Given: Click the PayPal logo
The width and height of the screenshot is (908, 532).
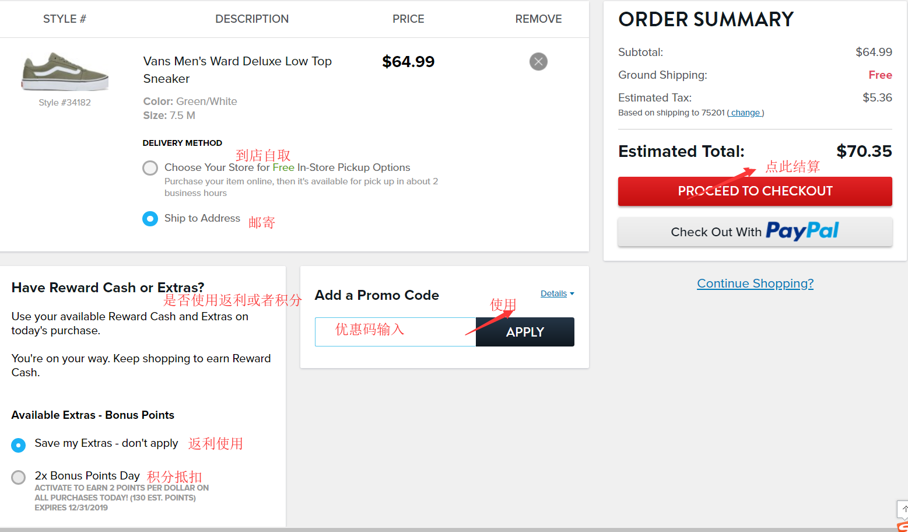Looking at the screenshot, I should [802, 232].
